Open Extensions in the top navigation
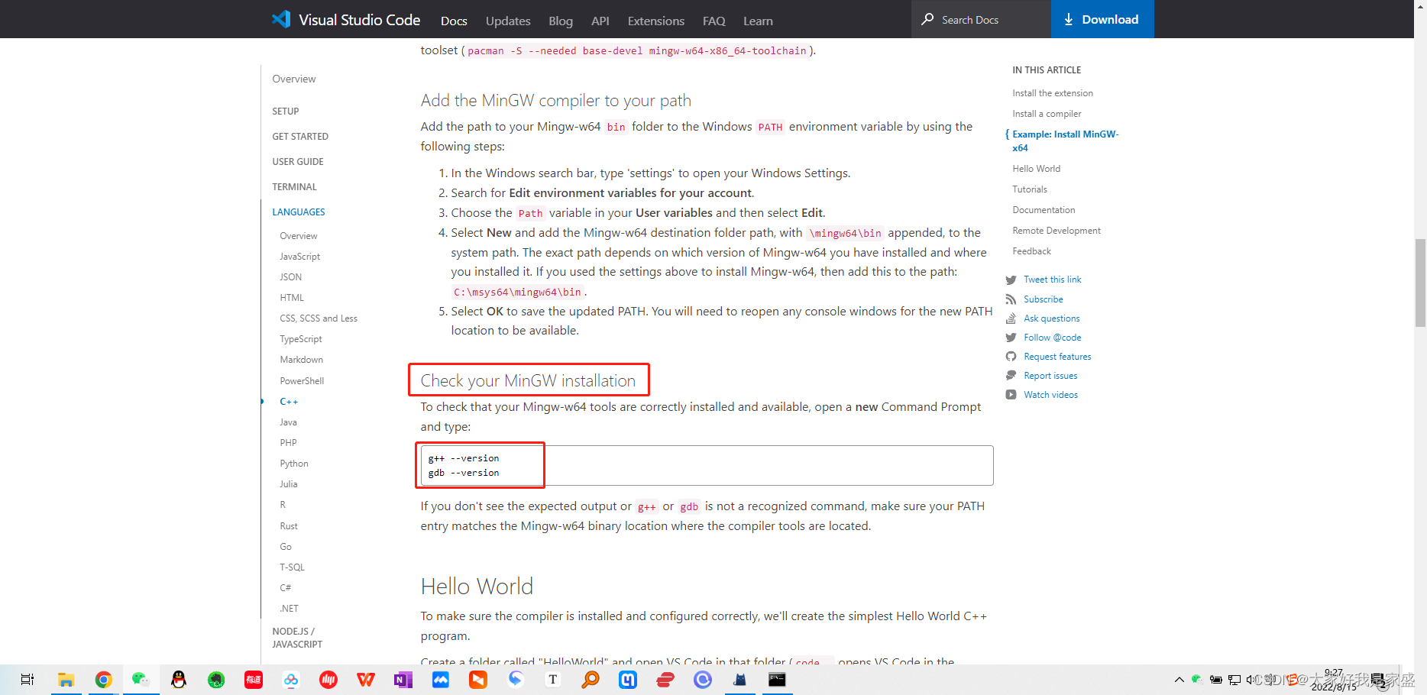1427x695 pixels. point(656,21)
